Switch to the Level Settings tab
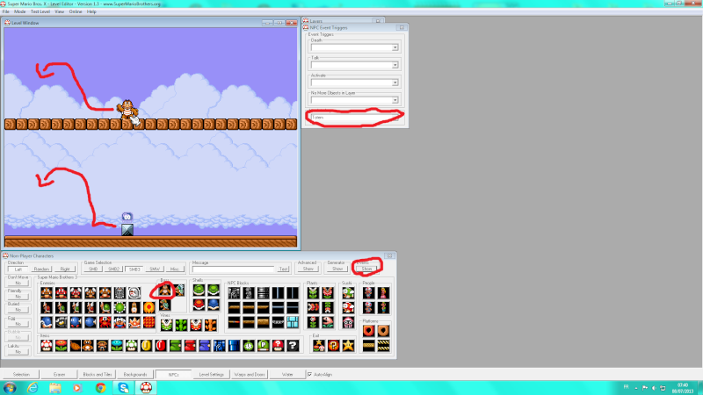Screen dimensions: 703x395 (211, 375)
